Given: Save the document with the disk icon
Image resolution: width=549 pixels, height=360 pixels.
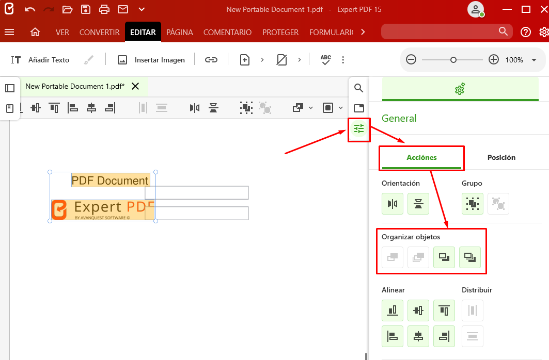Looking at the screenshot, I should click(85, 9).
